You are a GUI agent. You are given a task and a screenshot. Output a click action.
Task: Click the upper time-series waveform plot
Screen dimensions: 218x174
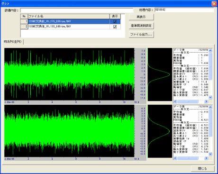(x=69, y=74)
